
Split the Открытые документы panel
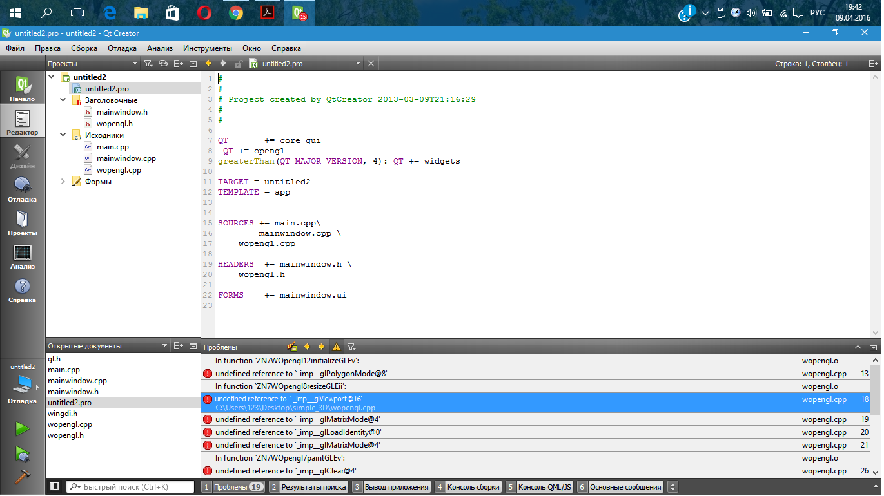point(179,346)
